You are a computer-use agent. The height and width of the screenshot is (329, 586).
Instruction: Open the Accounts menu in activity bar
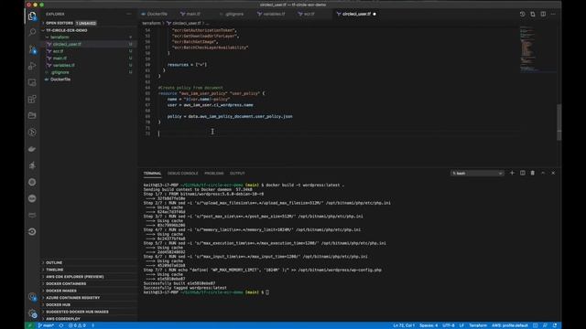32,297
